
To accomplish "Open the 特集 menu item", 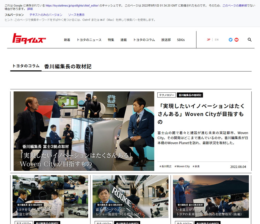I will [x=111, y=40].
